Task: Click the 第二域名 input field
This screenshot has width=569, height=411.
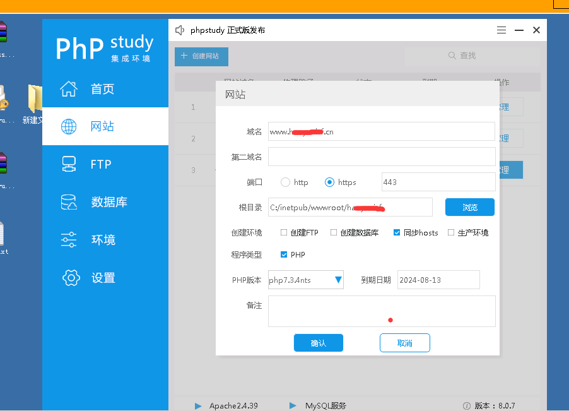Action: click(382, 157)
